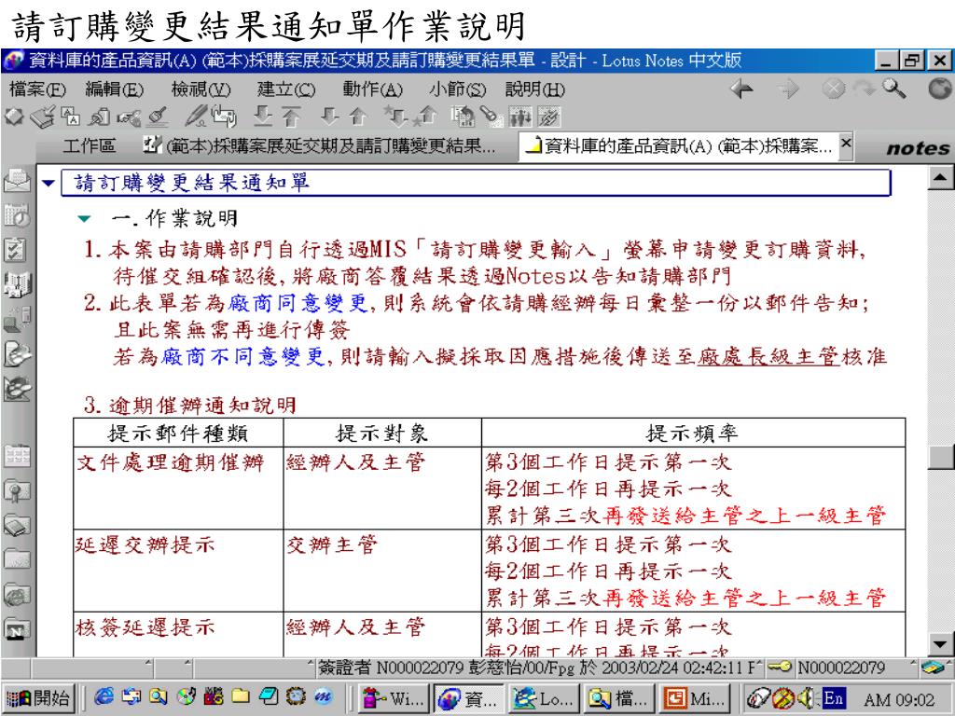Open the 檔案(F) menu
The image size is (955, 716).
click(37, 89)
